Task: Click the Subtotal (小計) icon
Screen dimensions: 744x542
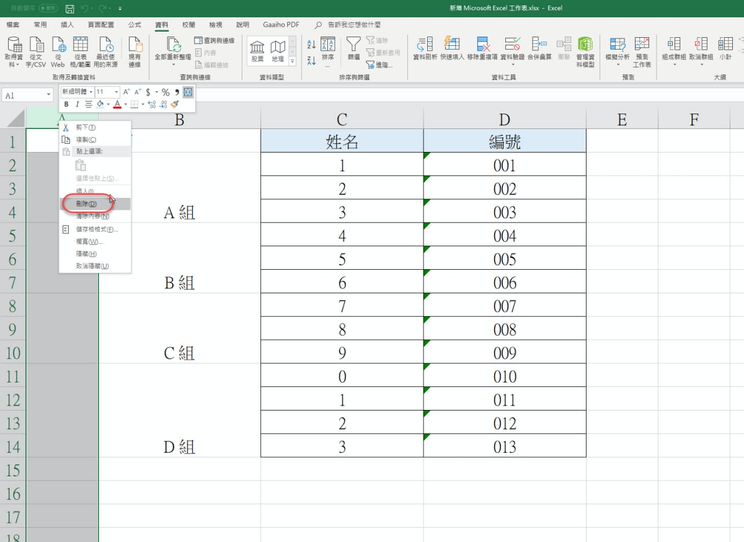Action: [725, 48]
